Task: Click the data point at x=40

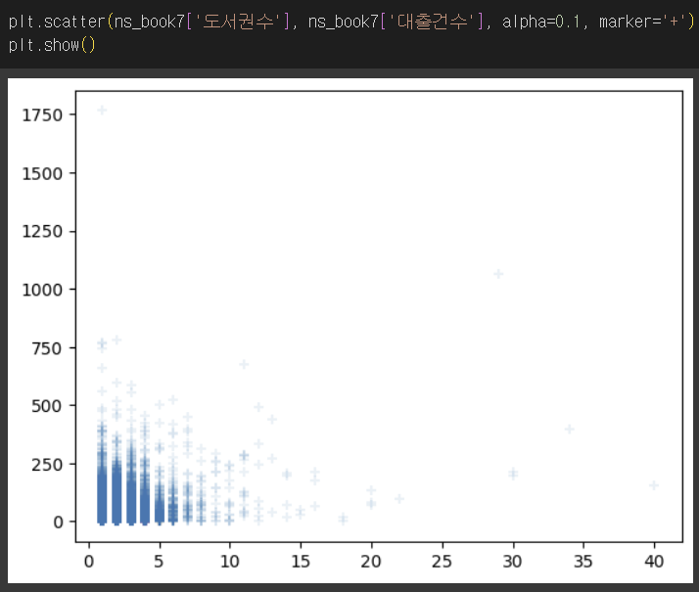Action: [x=654, y=485]
